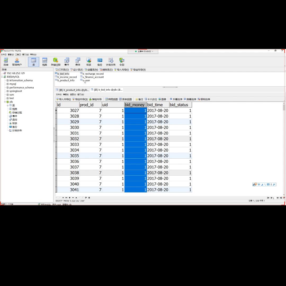Open the 工具 (Tools) menu
This screenshot has height=286, width=286.
[18, 55]
